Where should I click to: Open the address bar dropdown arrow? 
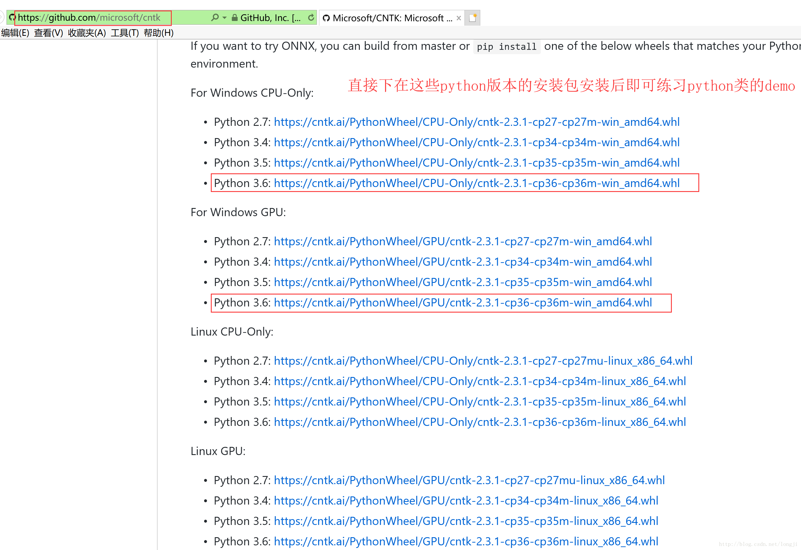point(225,17)
